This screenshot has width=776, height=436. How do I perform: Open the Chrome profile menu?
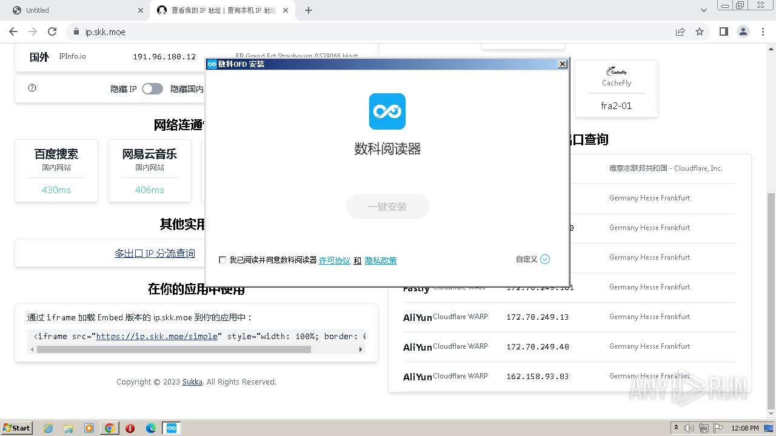pos(743,31)
